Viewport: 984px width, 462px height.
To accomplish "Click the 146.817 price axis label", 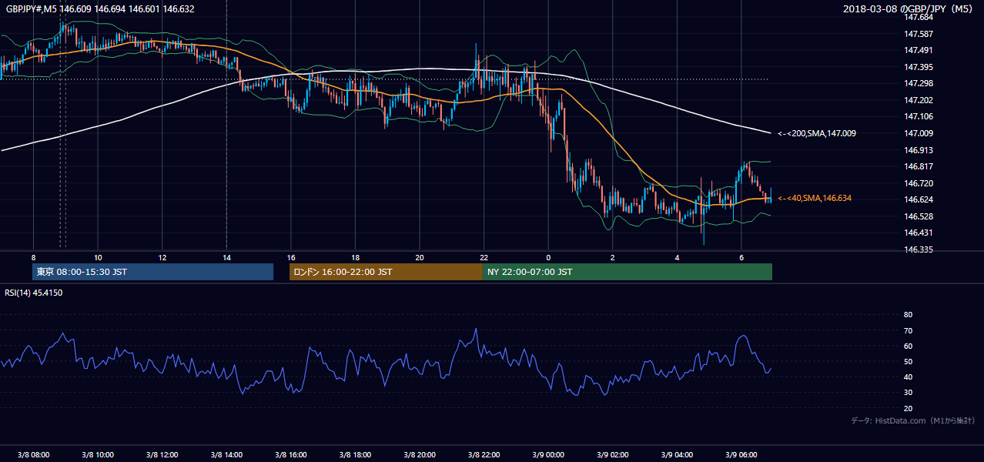I will pos(918,166).
